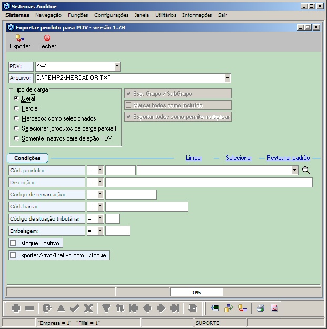
Task: Open the PDV dropdown showing KW 2
Action: (x=117, y=66)
